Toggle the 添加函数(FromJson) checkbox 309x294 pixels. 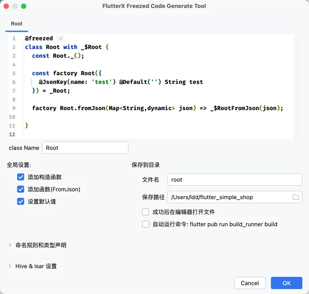click(x=21, y=189)
